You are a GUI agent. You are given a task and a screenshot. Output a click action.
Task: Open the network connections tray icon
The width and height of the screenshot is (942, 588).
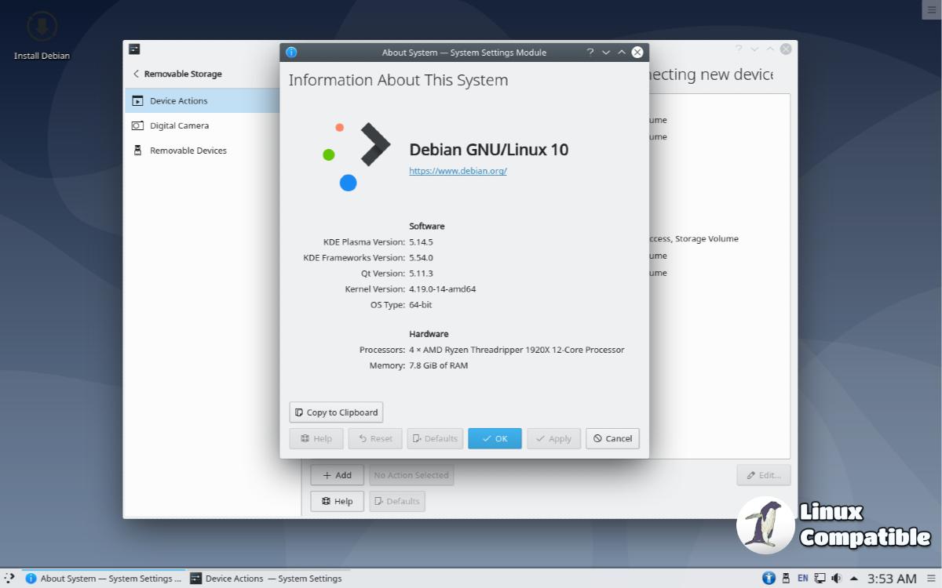820,579
